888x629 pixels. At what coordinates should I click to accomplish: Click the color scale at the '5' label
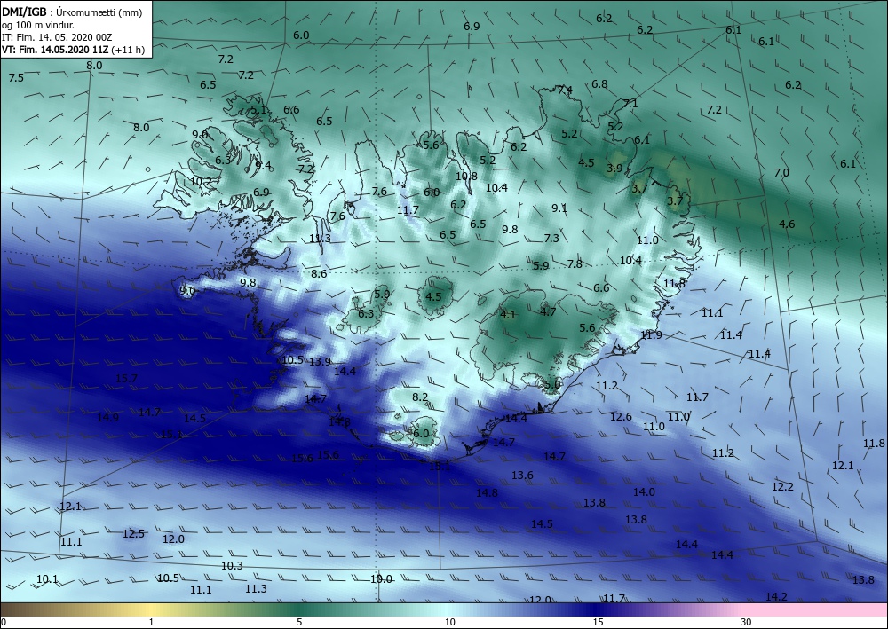pyautogui.click(x=299, y=622)
